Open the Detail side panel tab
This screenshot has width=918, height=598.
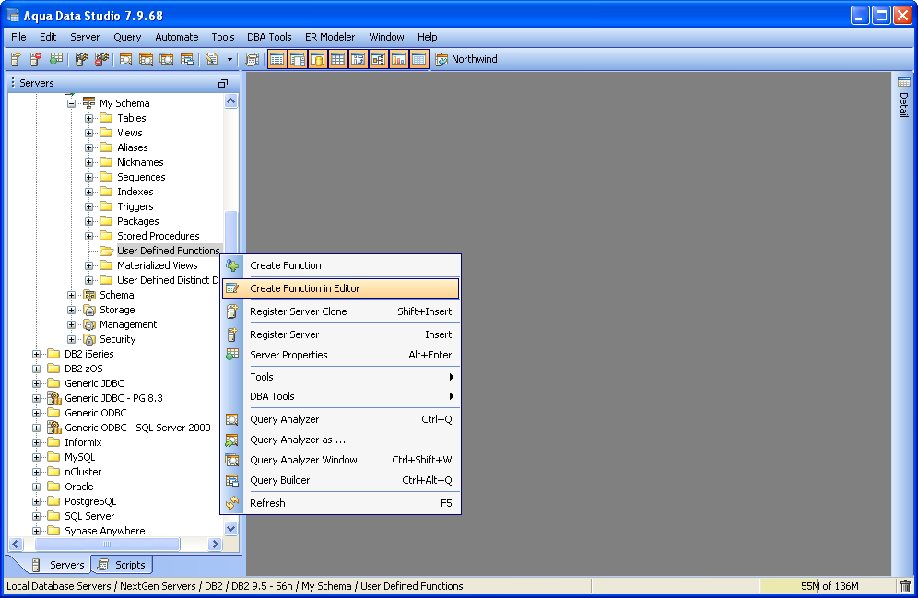904,97
